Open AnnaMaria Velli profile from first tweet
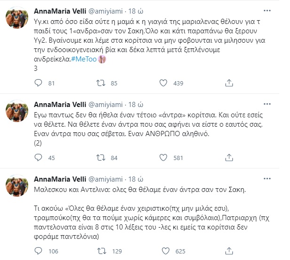The image size is (290, 260). 60,11
